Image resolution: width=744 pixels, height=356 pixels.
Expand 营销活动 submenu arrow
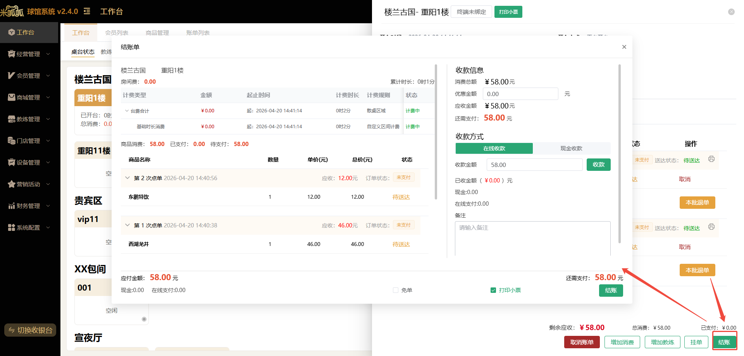pyautogui.click(x=48, y=184)
